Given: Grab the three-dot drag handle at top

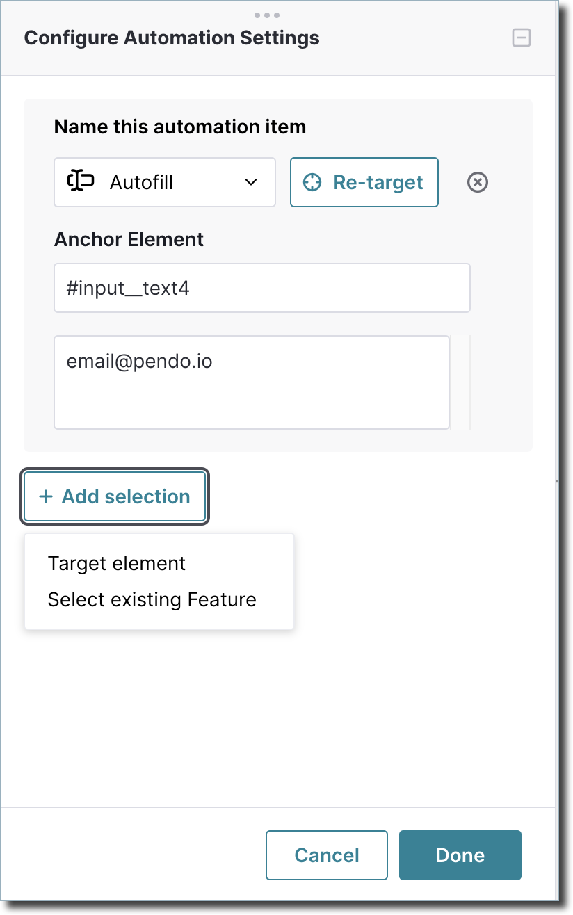Looking at the screenshot, I should (267, 15).
